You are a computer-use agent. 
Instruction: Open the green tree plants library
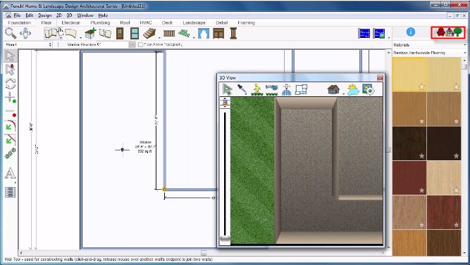pyautogui.click(x=457, y=32)
